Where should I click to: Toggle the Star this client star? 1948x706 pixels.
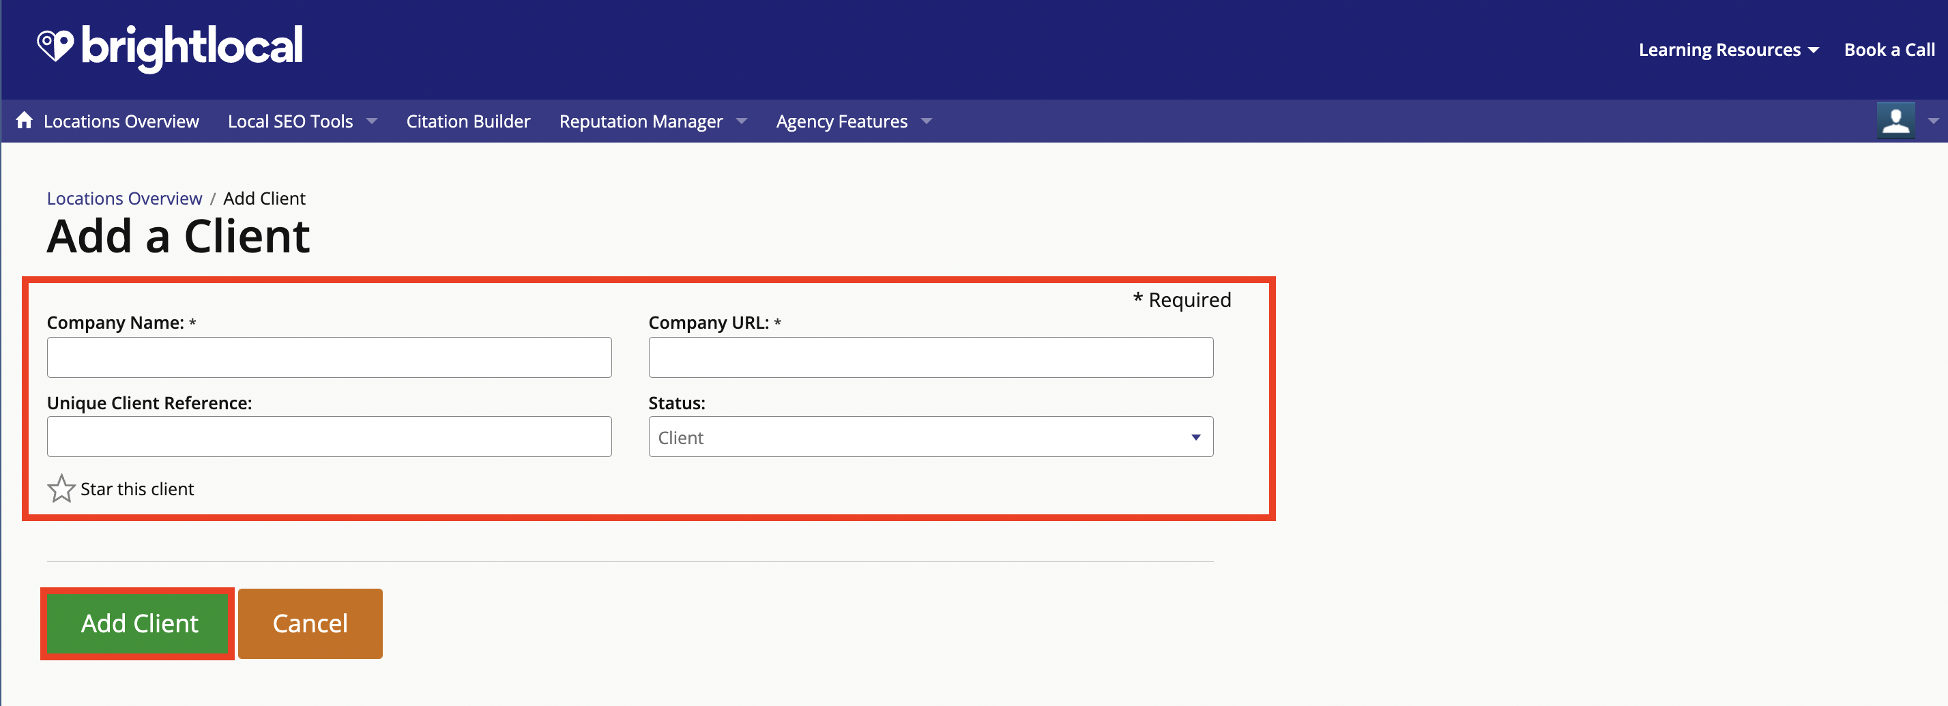[x=61, y=488]
